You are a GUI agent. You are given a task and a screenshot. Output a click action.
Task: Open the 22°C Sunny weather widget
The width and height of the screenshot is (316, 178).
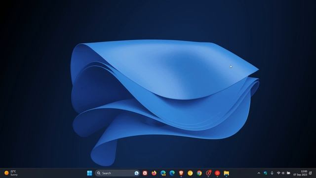(x=11, y=173)
